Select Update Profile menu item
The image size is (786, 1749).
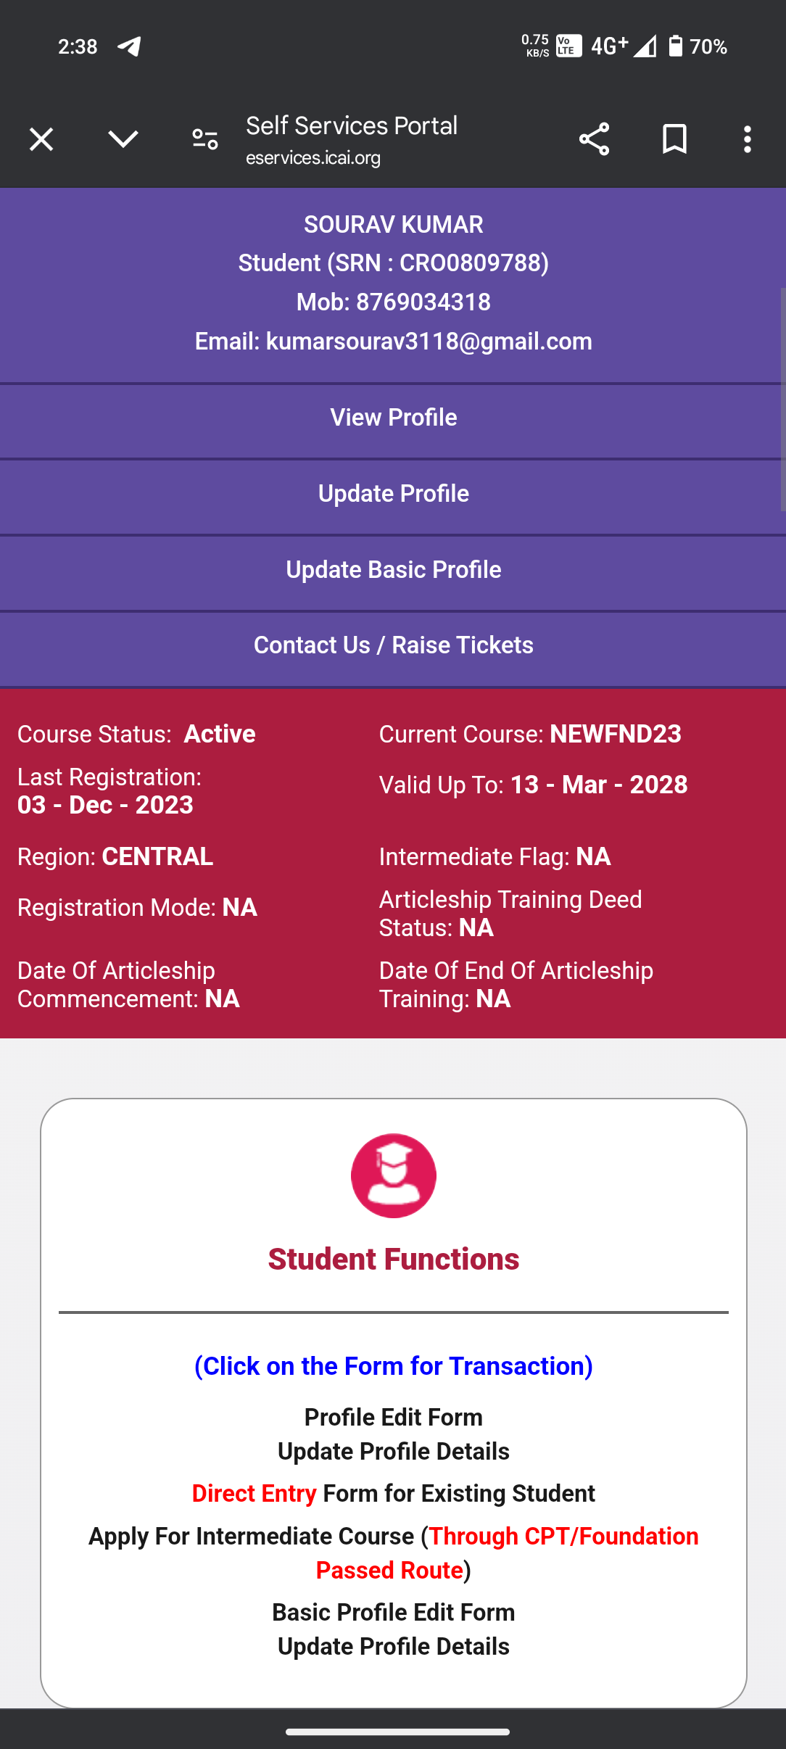[394, 494]
